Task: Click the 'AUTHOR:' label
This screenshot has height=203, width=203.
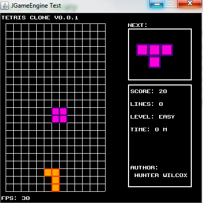Action: pos(144,168)
